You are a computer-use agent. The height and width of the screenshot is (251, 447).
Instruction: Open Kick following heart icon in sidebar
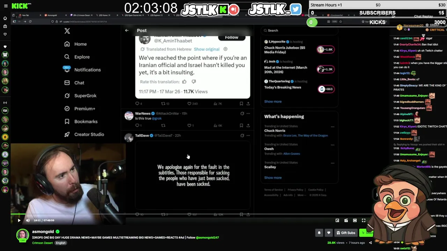coord(5,34)
